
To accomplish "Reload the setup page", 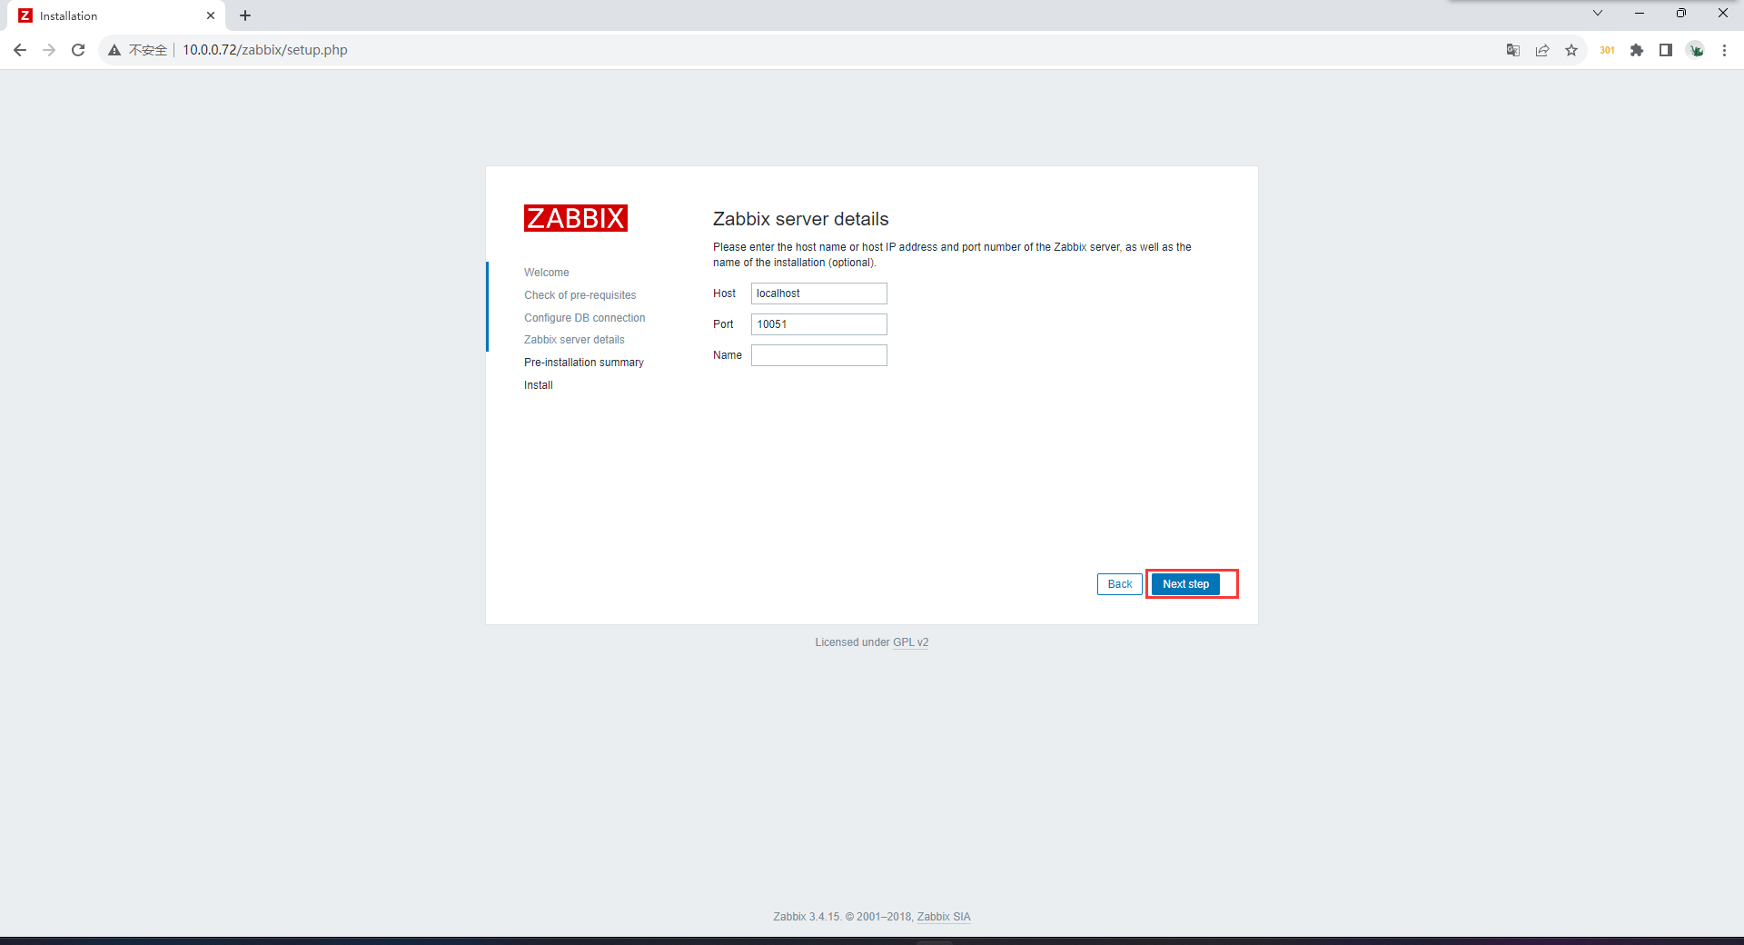I will click(x=78, y=50).
